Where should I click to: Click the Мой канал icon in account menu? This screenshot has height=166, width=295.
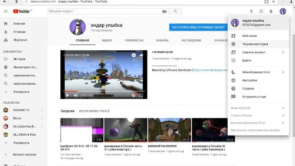coord(233,36)
